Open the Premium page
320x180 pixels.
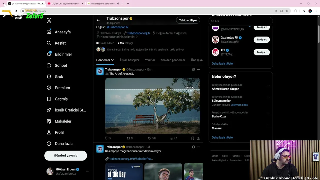pos(58,88)
